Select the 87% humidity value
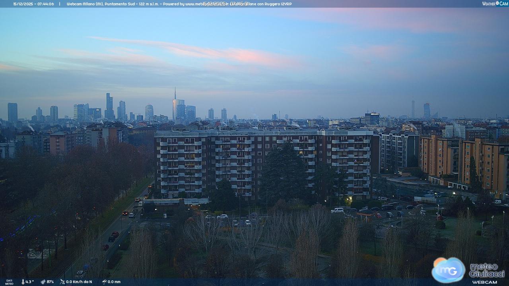Image resolution: width=509 pixels, height=286 pixels. point(50,282)
